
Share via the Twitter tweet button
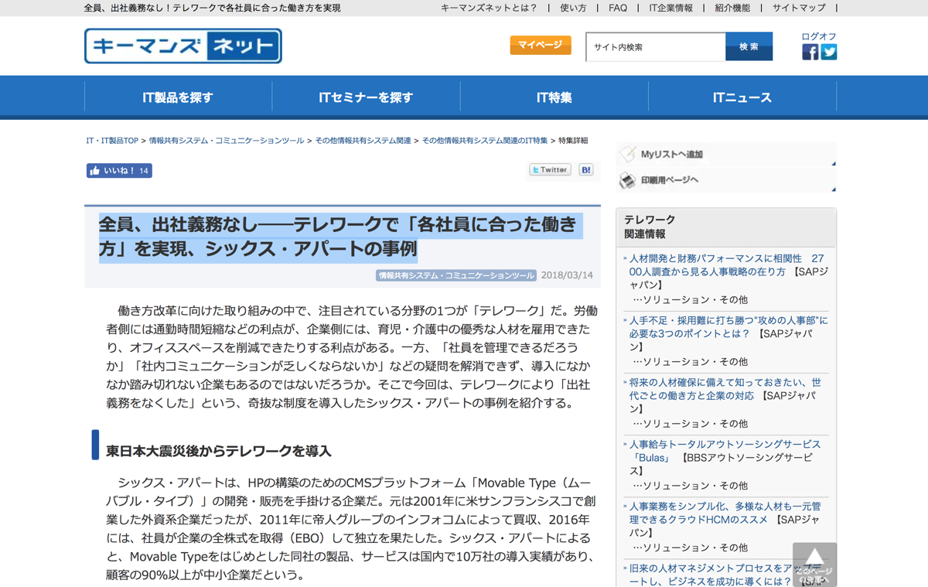click(x=550, y=169)
